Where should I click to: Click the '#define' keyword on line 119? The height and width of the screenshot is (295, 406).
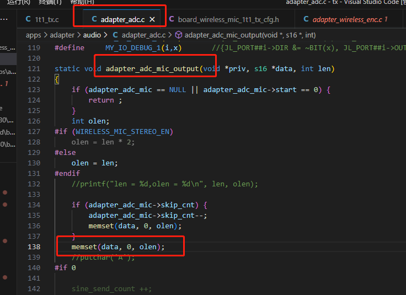tap(70, 48)
